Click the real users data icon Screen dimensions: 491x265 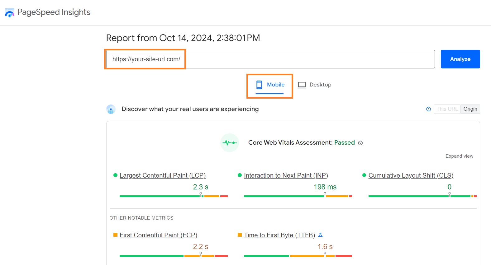pos(111,109)
